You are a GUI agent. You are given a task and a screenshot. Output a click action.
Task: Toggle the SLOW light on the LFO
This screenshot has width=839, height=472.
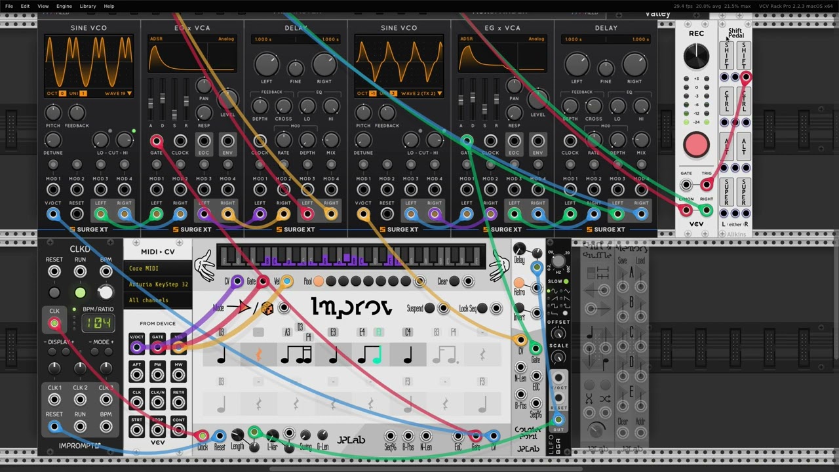pos(566,281)
